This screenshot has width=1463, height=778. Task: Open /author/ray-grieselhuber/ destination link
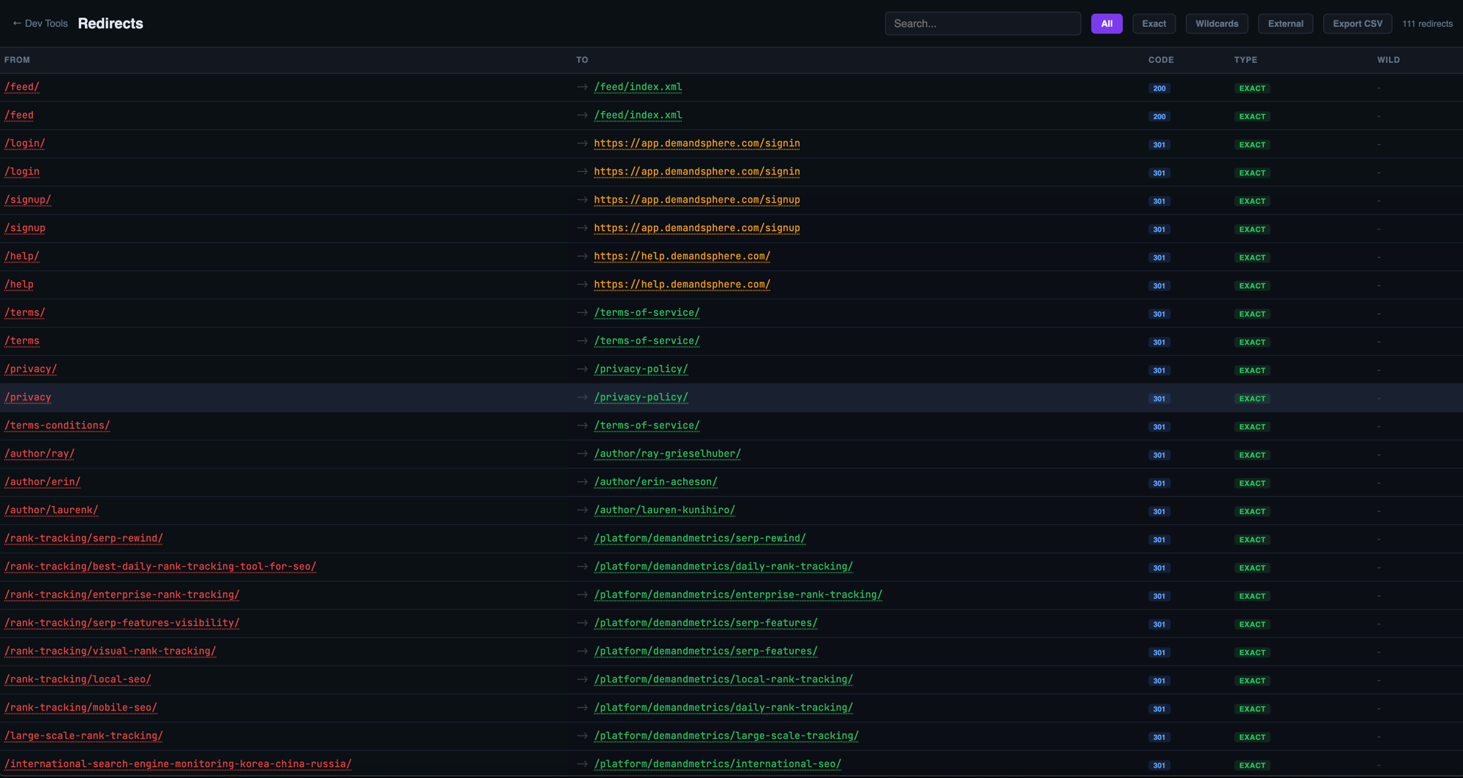[x=667, y=453]
